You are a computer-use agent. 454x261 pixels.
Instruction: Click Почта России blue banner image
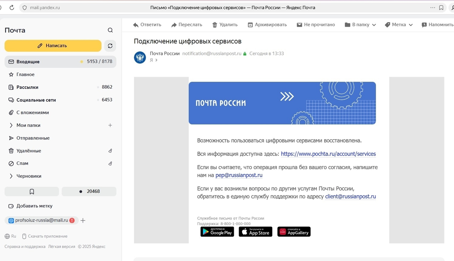282,103
